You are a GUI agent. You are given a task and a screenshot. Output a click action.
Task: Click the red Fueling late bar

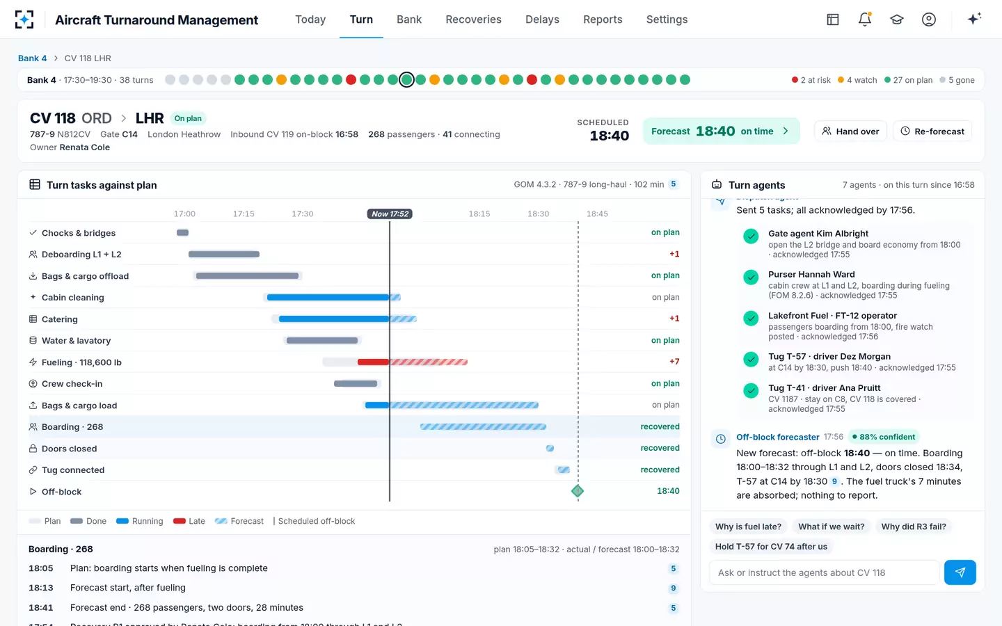pos(374,362)
